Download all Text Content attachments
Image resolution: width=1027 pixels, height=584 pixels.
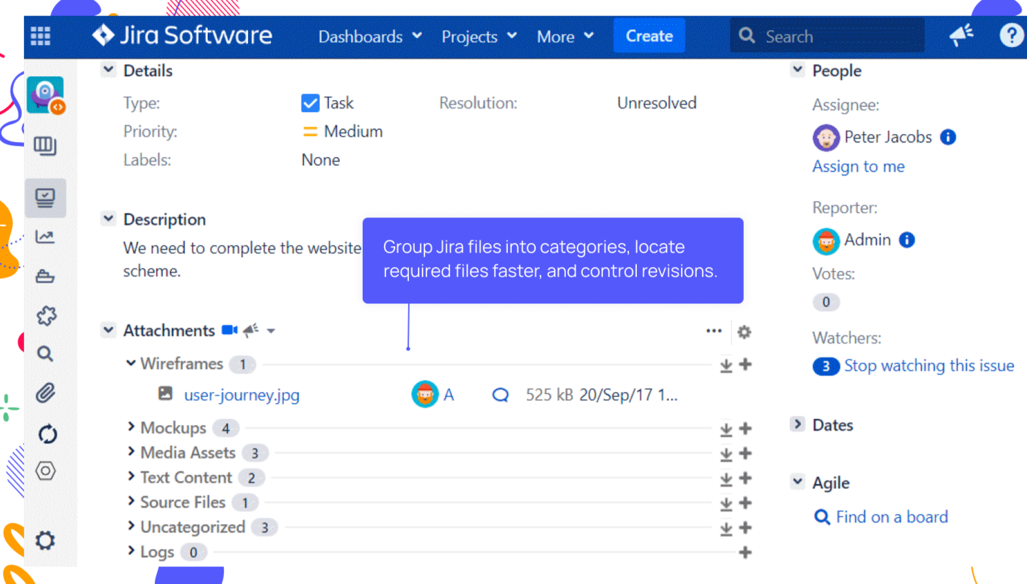point(726,479)
